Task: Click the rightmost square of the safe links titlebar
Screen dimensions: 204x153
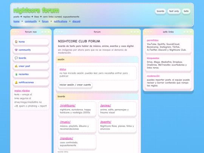Action: pyautogui.click(x=191, y=32)
